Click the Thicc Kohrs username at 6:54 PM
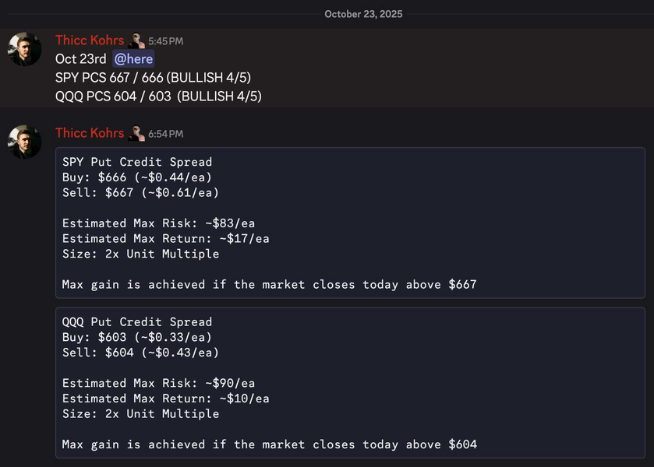 tap(90, 133)
